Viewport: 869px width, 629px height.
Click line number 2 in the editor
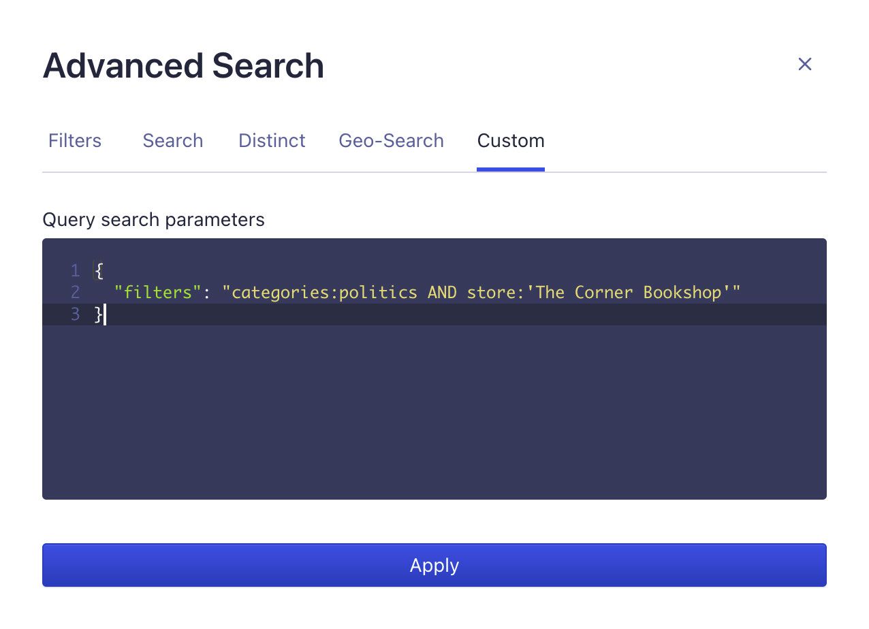(75, 292)
